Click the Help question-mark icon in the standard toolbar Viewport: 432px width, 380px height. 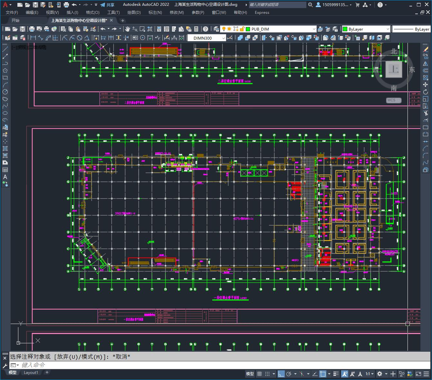[206, 29]
